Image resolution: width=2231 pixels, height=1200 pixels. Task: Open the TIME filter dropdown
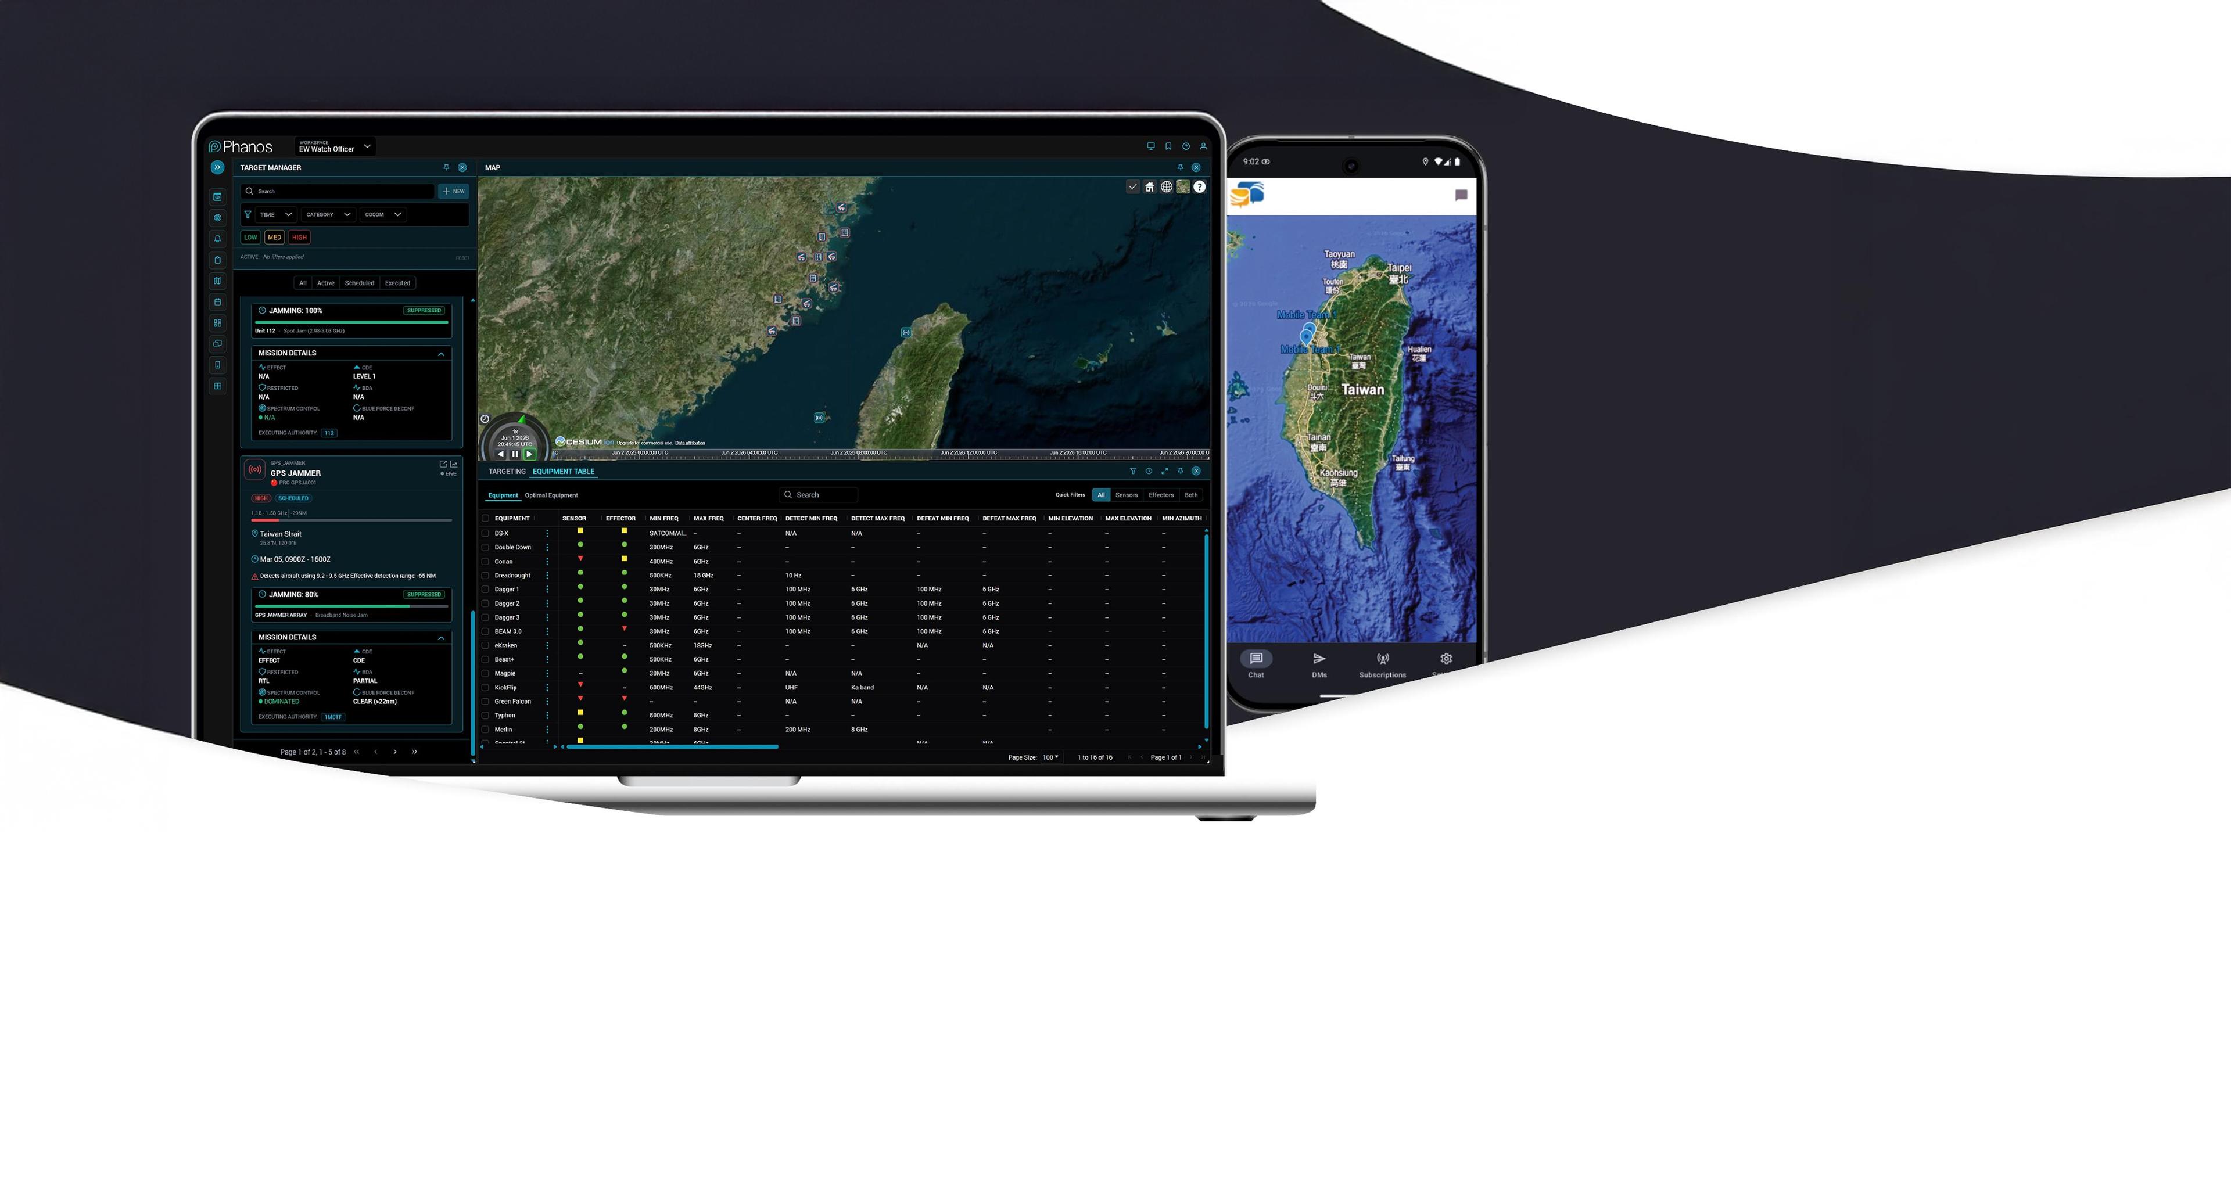point(275,215)
